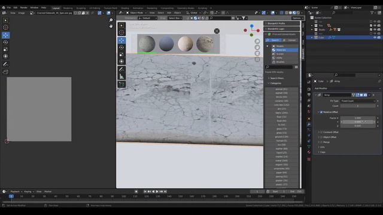Select the Move tool in the image editor toolbar
The image size is (383, 215).
[x=5, y=35]
